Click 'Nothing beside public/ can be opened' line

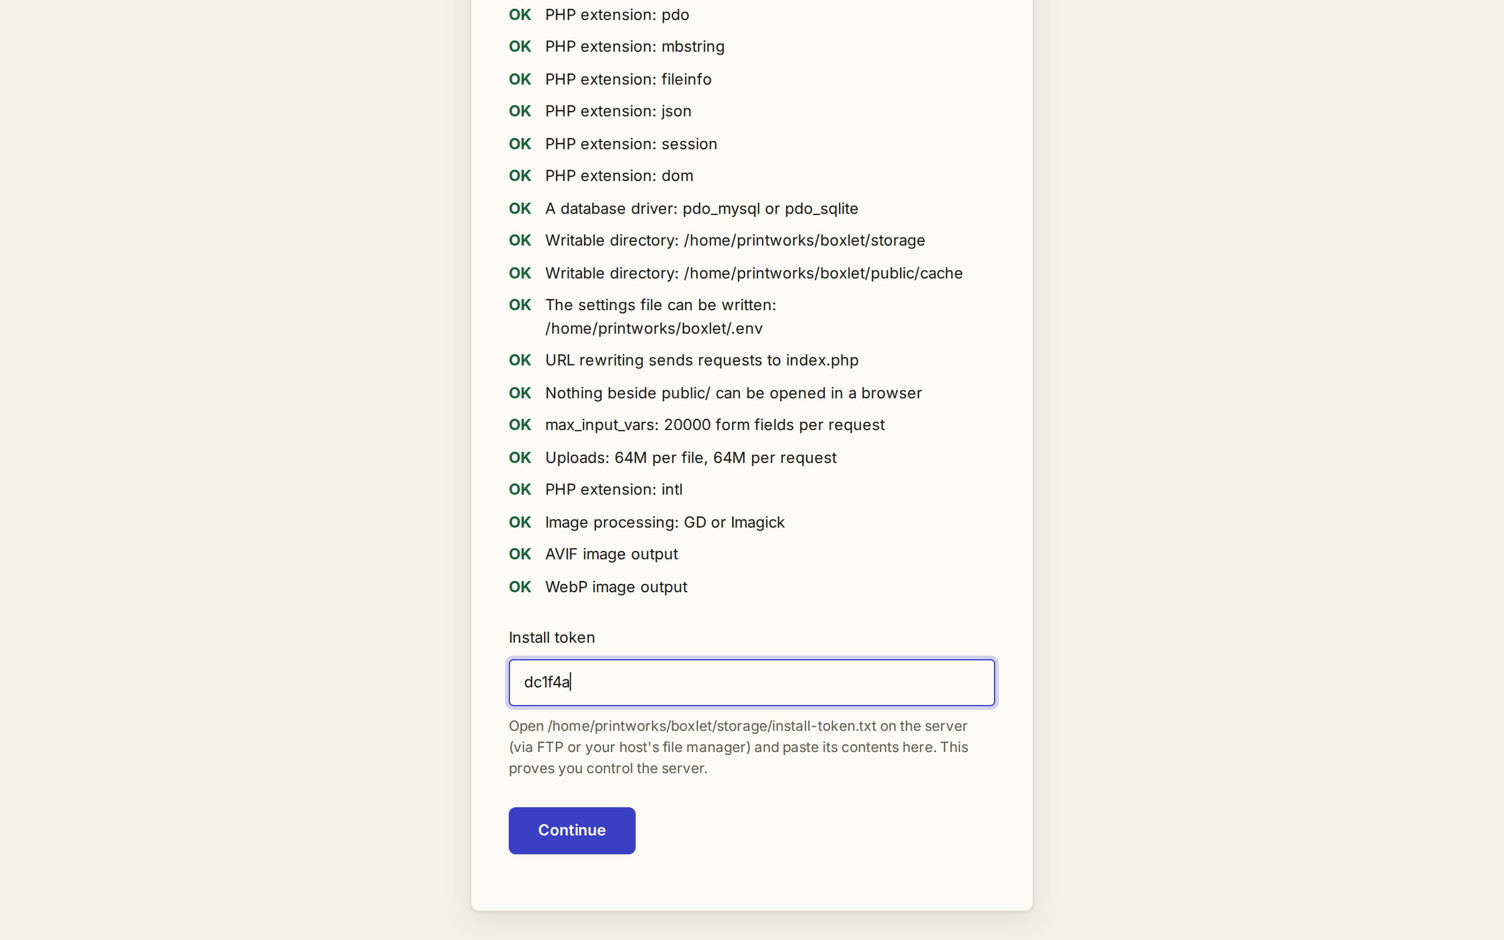tap(733, 393)
